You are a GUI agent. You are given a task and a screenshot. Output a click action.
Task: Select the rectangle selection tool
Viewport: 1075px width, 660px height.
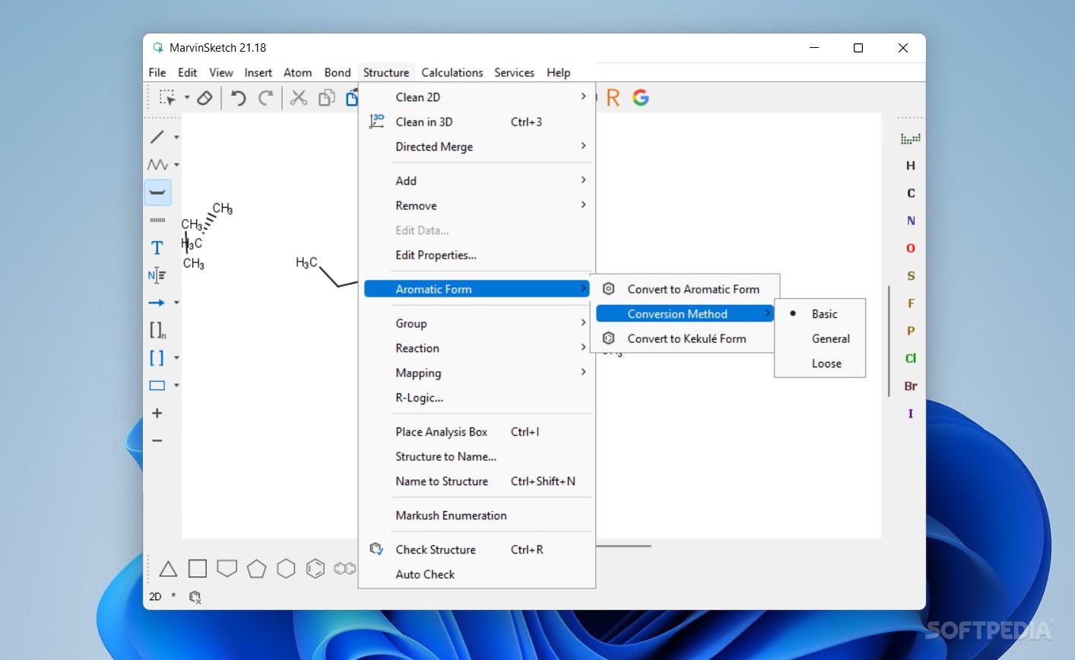tap(166, 97)
